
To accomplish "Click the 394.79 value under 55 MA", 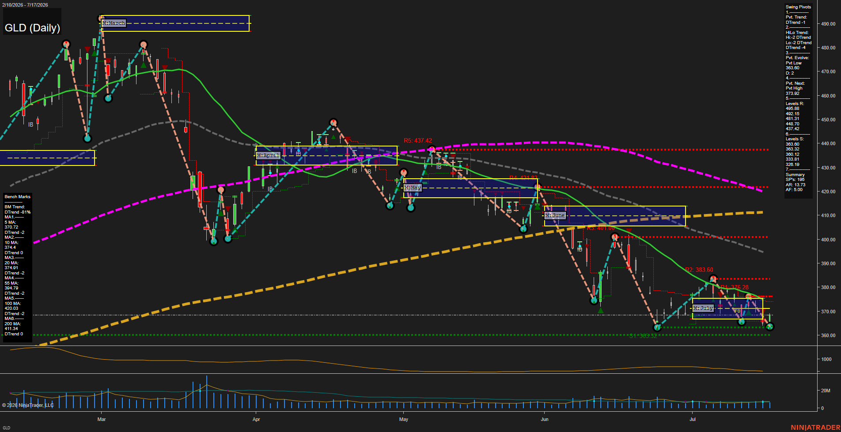I will click(11, 288).
